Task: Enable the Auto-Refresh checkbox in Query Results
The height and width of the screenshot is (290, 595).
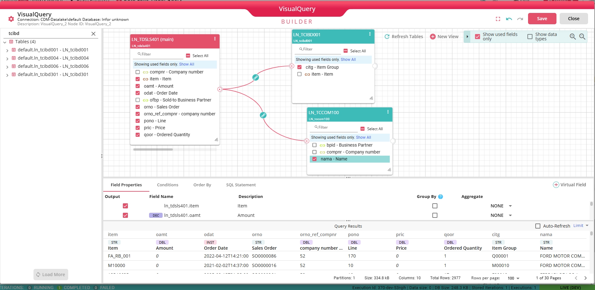Action: point(538,226)
